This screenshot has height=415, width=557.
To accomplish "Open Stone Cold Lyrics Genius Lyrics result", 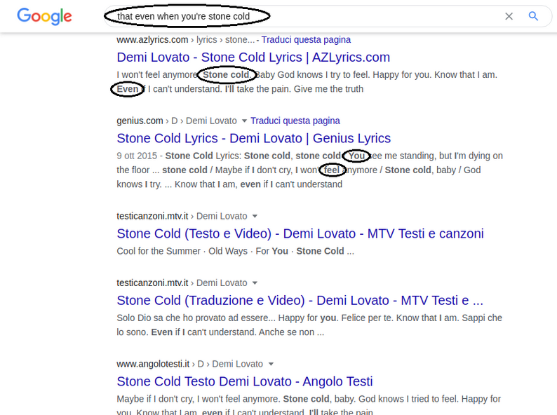I will (x=254, y=138).
